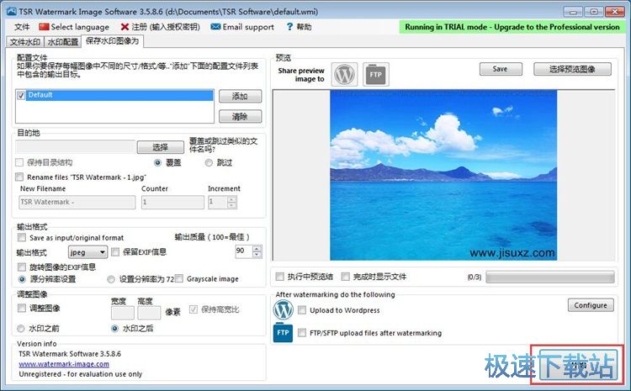This screenshot has width=631, height=391.
Task: Open Email support menu item
Action: click(x=242, y=27)
